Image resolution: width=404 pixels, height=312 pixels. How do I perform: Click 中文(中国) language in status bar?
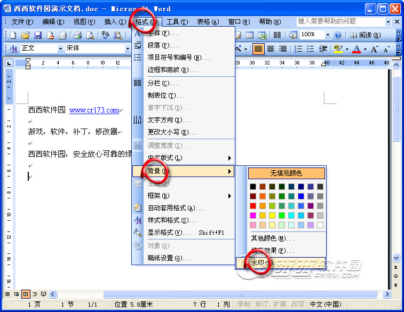pyautogui.click(x=326, y=305)
